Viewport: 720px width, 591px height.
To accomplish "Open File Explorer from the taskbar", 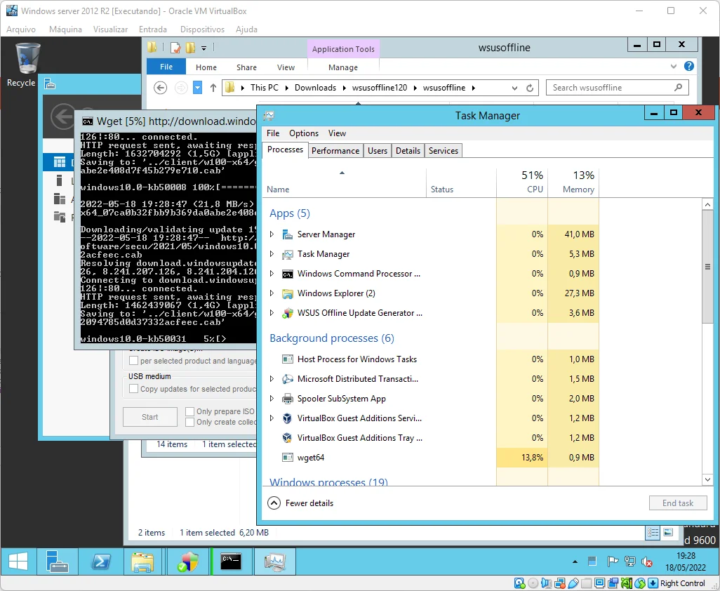I will click(142, 561).
